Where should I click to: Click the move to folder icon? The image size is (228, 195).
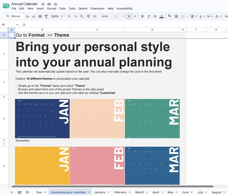click(49, 4)
